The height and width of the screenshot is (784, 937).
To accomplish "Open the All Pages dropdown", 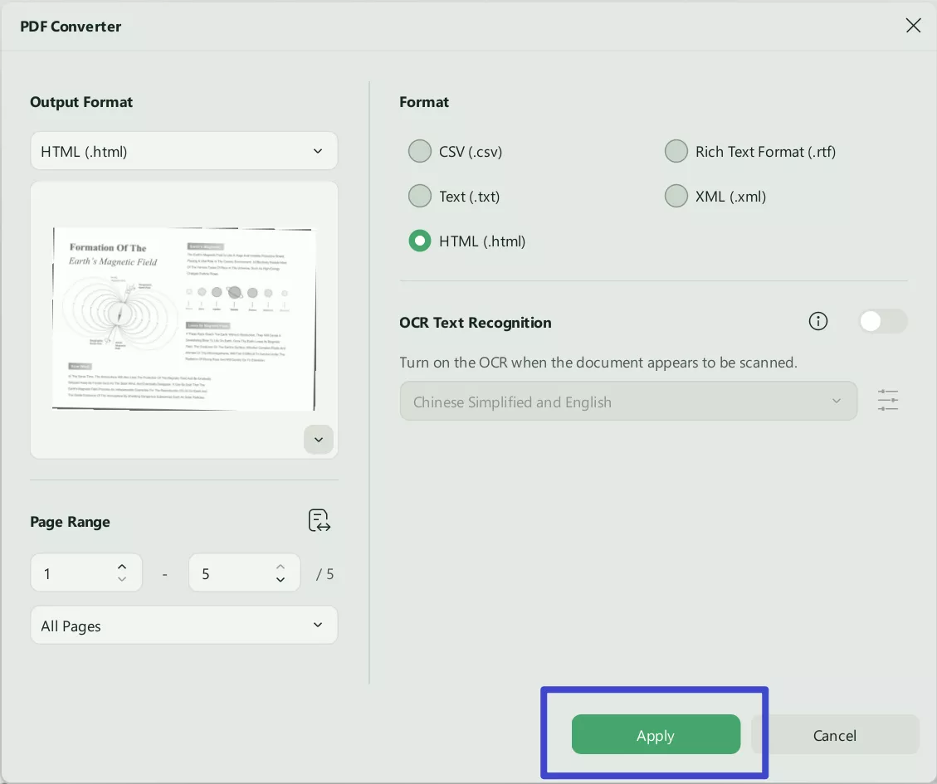I will coord(183,626).
